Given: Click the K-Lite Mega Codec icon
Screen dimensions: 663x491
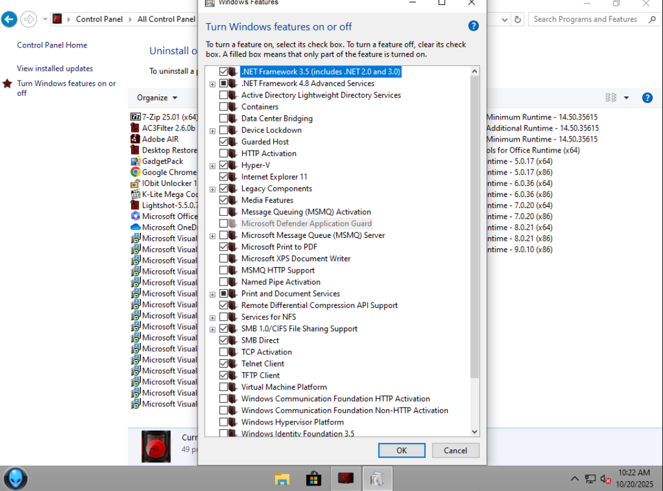Looking at the screenshot, I should tap(135, 194).
